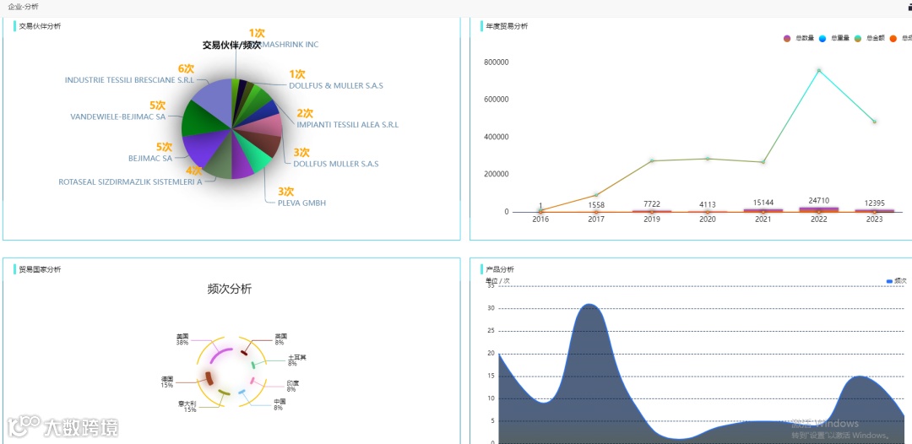This screenshot has width=912, height=444.
Task: Click the 7722 bar value label
Action: 652,204
